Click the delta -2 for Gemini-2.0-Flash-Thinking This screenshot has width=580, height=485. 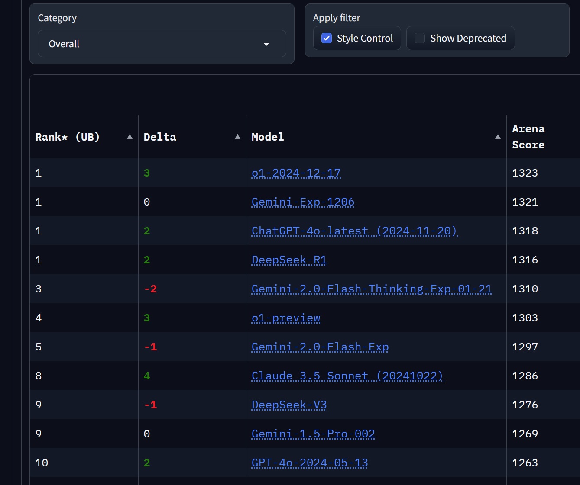click(150, 289)
